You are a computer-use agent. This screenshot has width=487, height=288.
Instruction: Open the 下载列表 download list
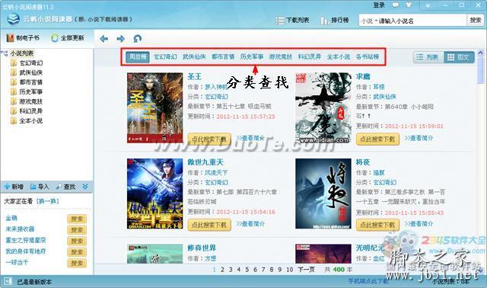pos(292,21)
